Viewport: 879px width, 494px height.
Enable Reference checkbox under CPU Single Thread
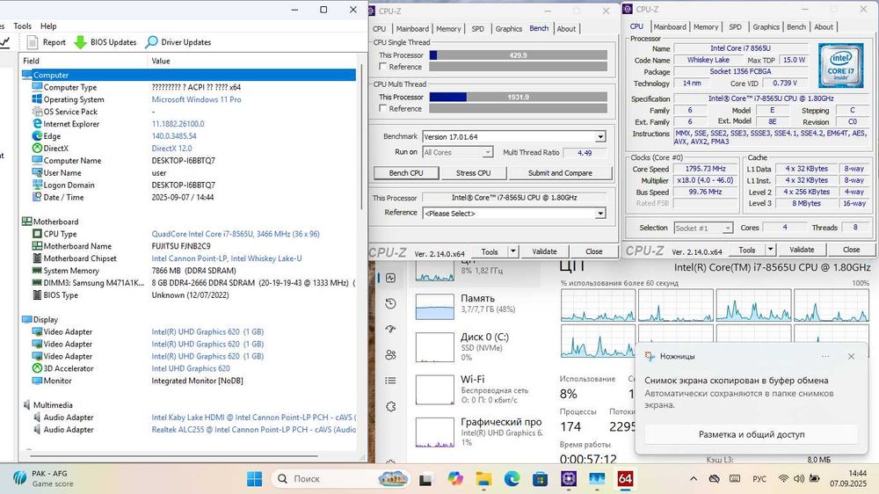pos(383,66)
